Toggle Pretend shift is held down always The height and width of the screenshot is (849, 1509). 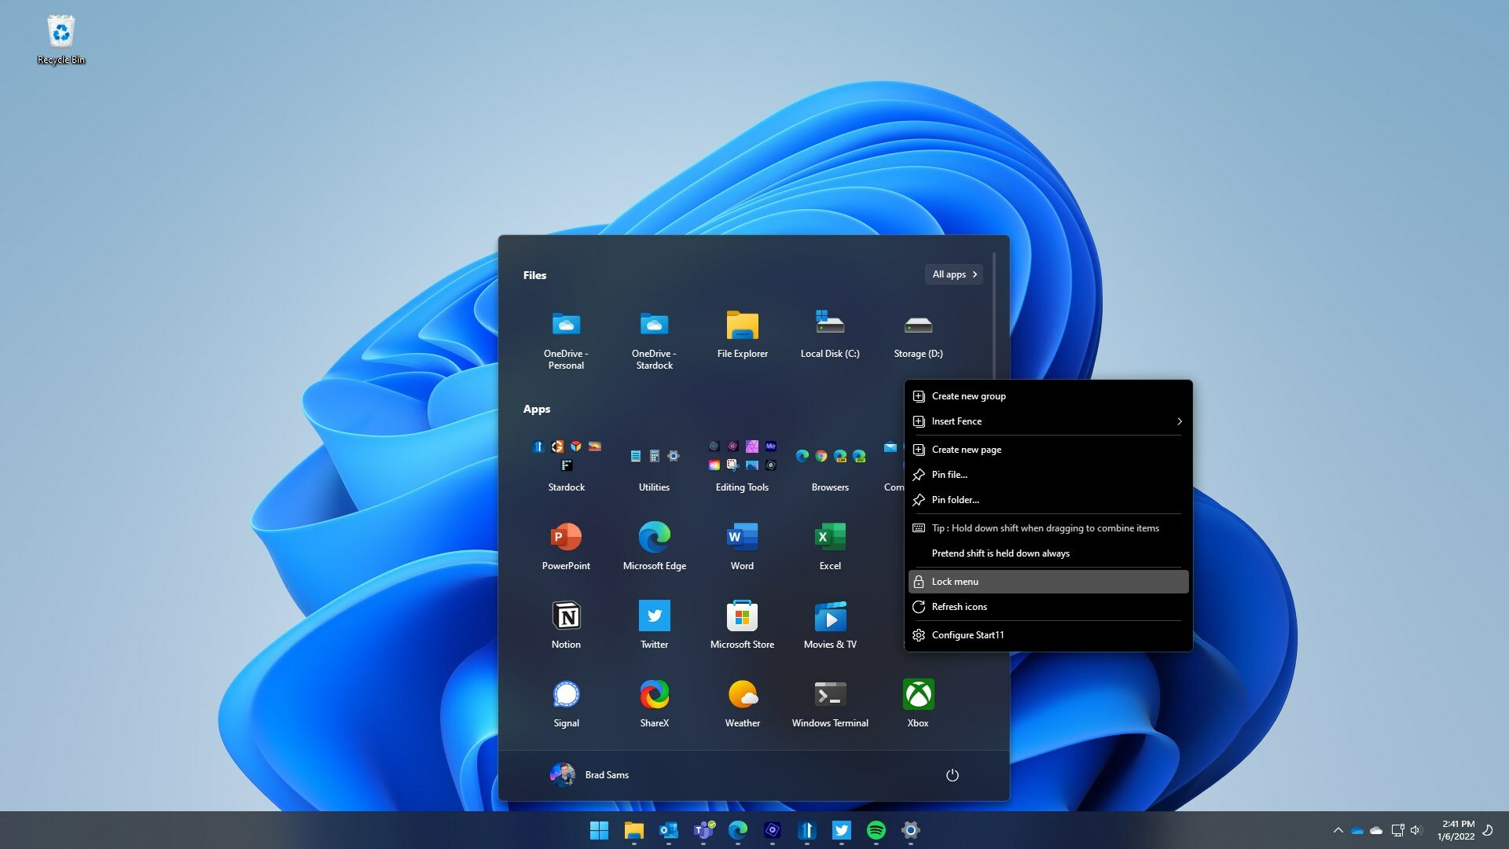click(x=1000, y=553)
